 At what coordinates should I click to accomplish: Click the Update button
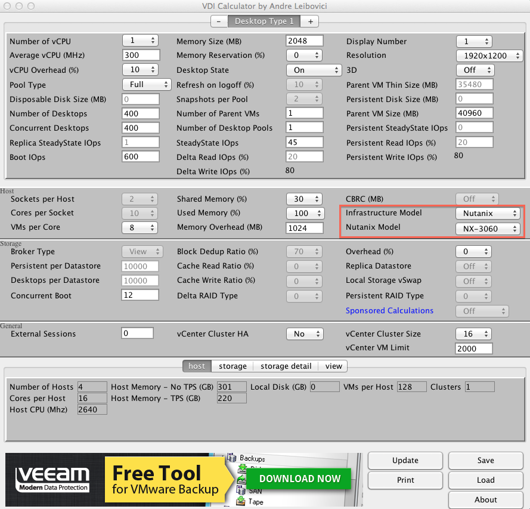coord(405,460)
